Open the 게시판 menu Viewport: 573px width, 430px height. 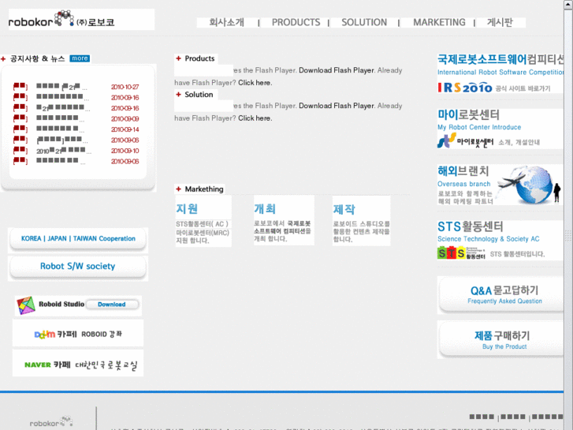click(500, 22)
